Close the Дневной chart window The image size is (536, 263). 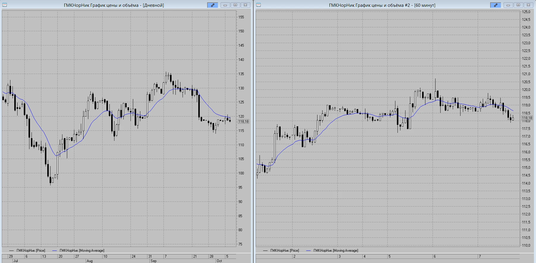point(245,5)
